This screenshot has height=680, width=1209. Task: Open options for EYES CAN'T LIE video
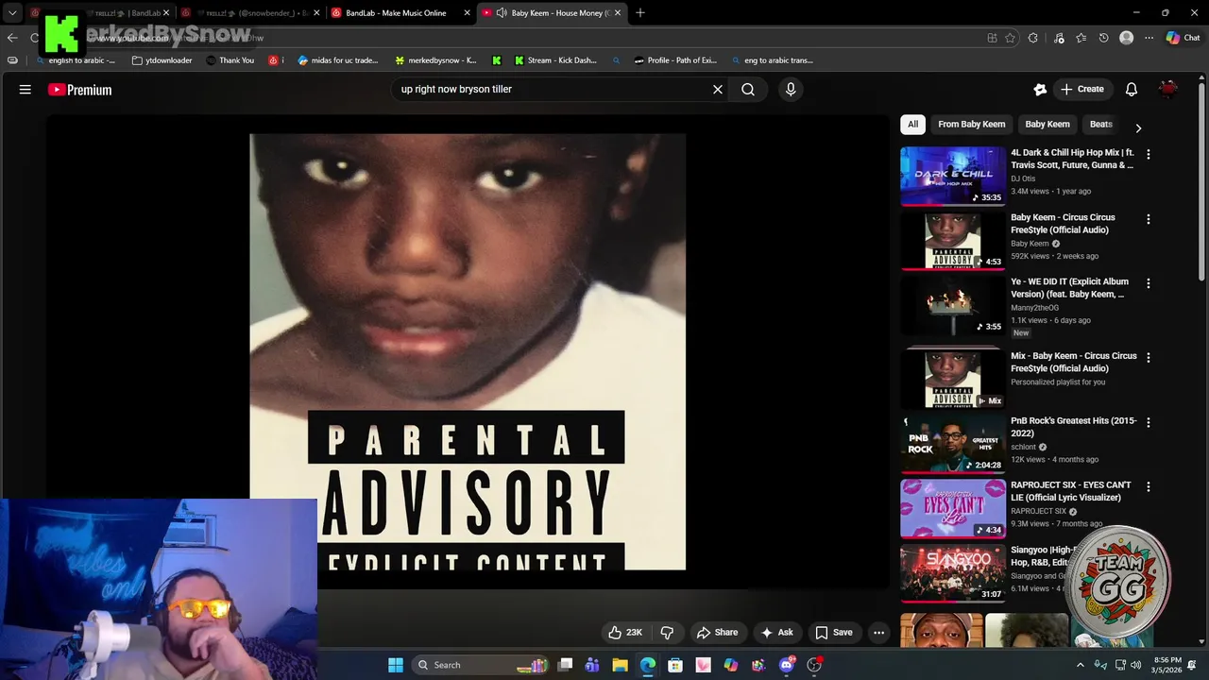pyautogui.click(x=1149, y=487)
